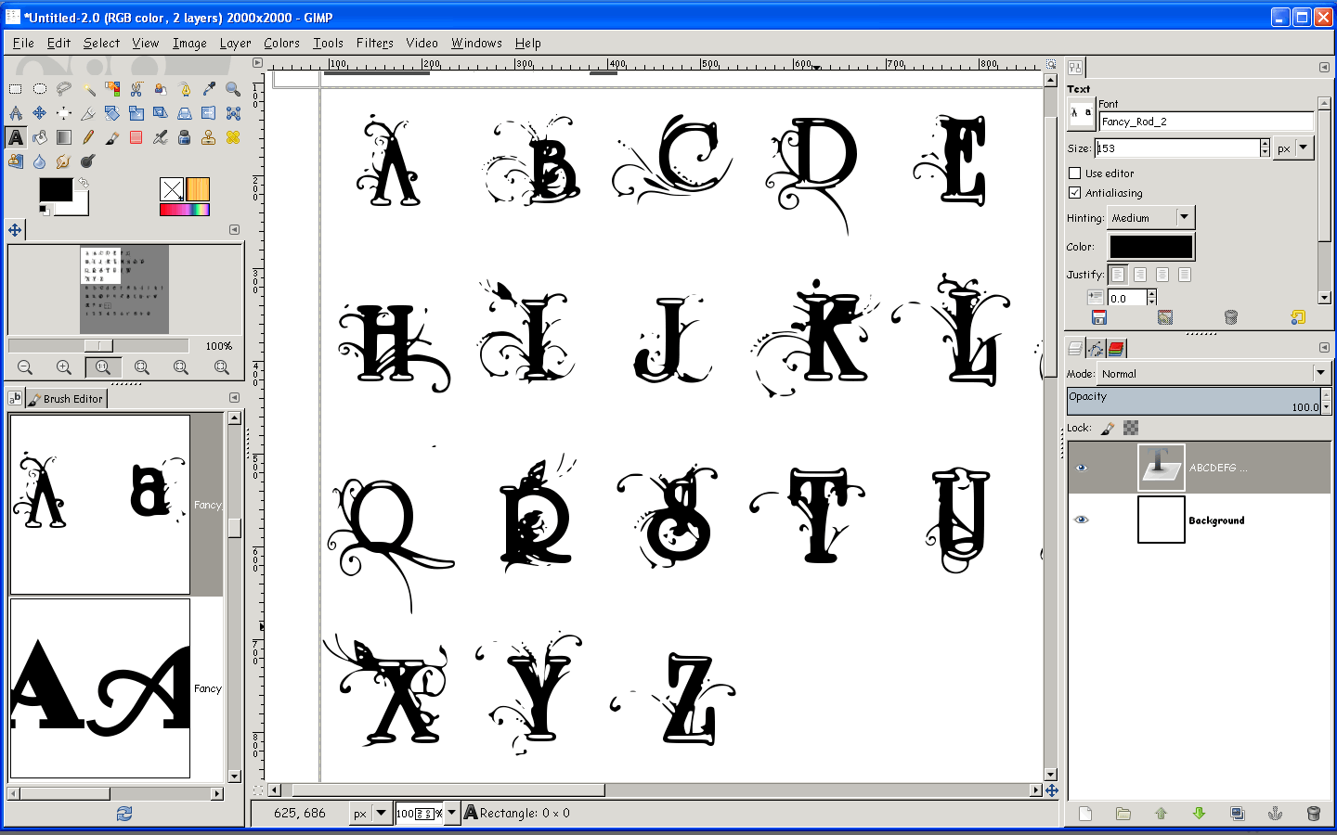Screen dimensions: 1337x835
Task: Select the Smudge tool
Action: click(64, 161)
